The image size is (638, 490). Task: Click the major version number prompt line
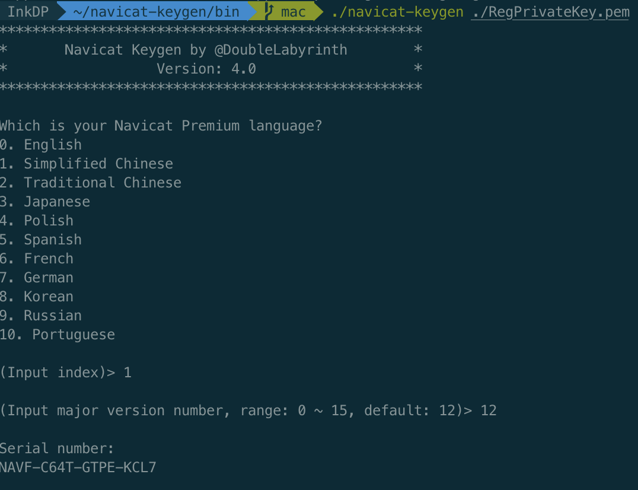[x=248, y=411]
